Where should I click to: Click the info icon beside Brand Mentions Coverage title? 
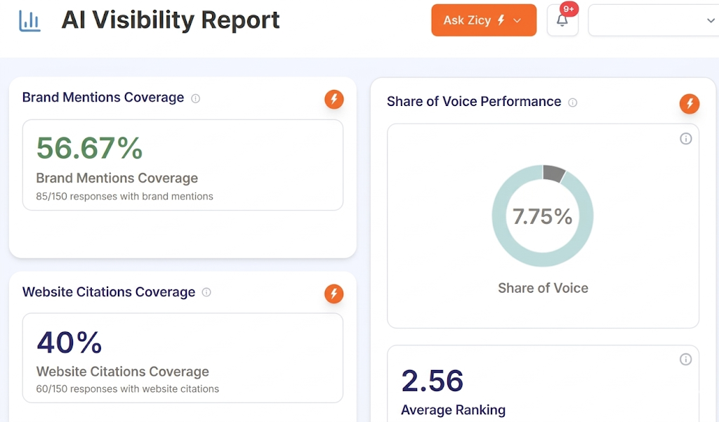pos(197,98)
